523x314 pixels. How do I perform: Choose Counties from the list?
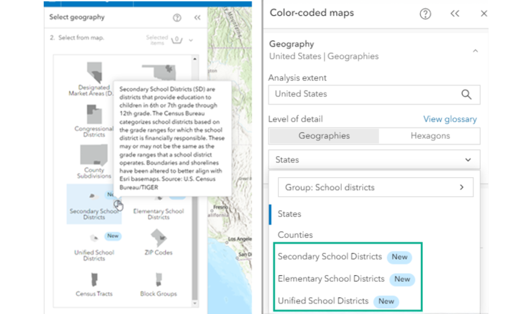(x=295, y=235)
